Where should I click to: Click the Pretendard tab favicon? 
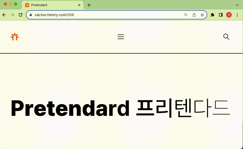[x=27, y=5]
